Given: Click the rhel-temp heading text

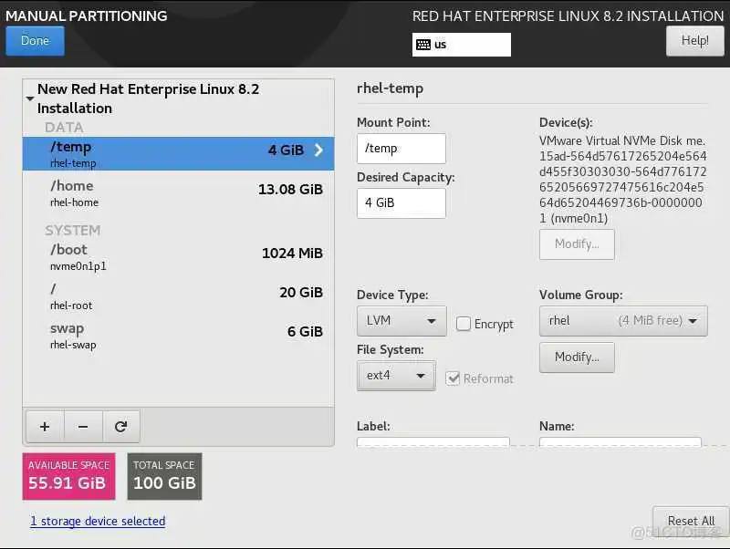Looking at the screenshot, I should 391,88.
